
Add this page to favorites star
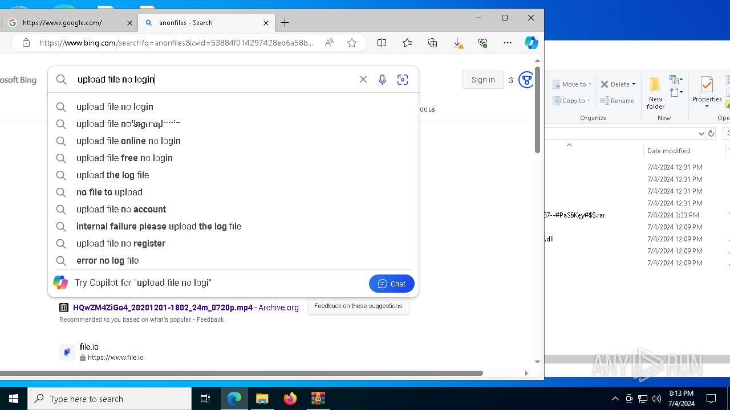pyautogui.click(x=352, y=43)
